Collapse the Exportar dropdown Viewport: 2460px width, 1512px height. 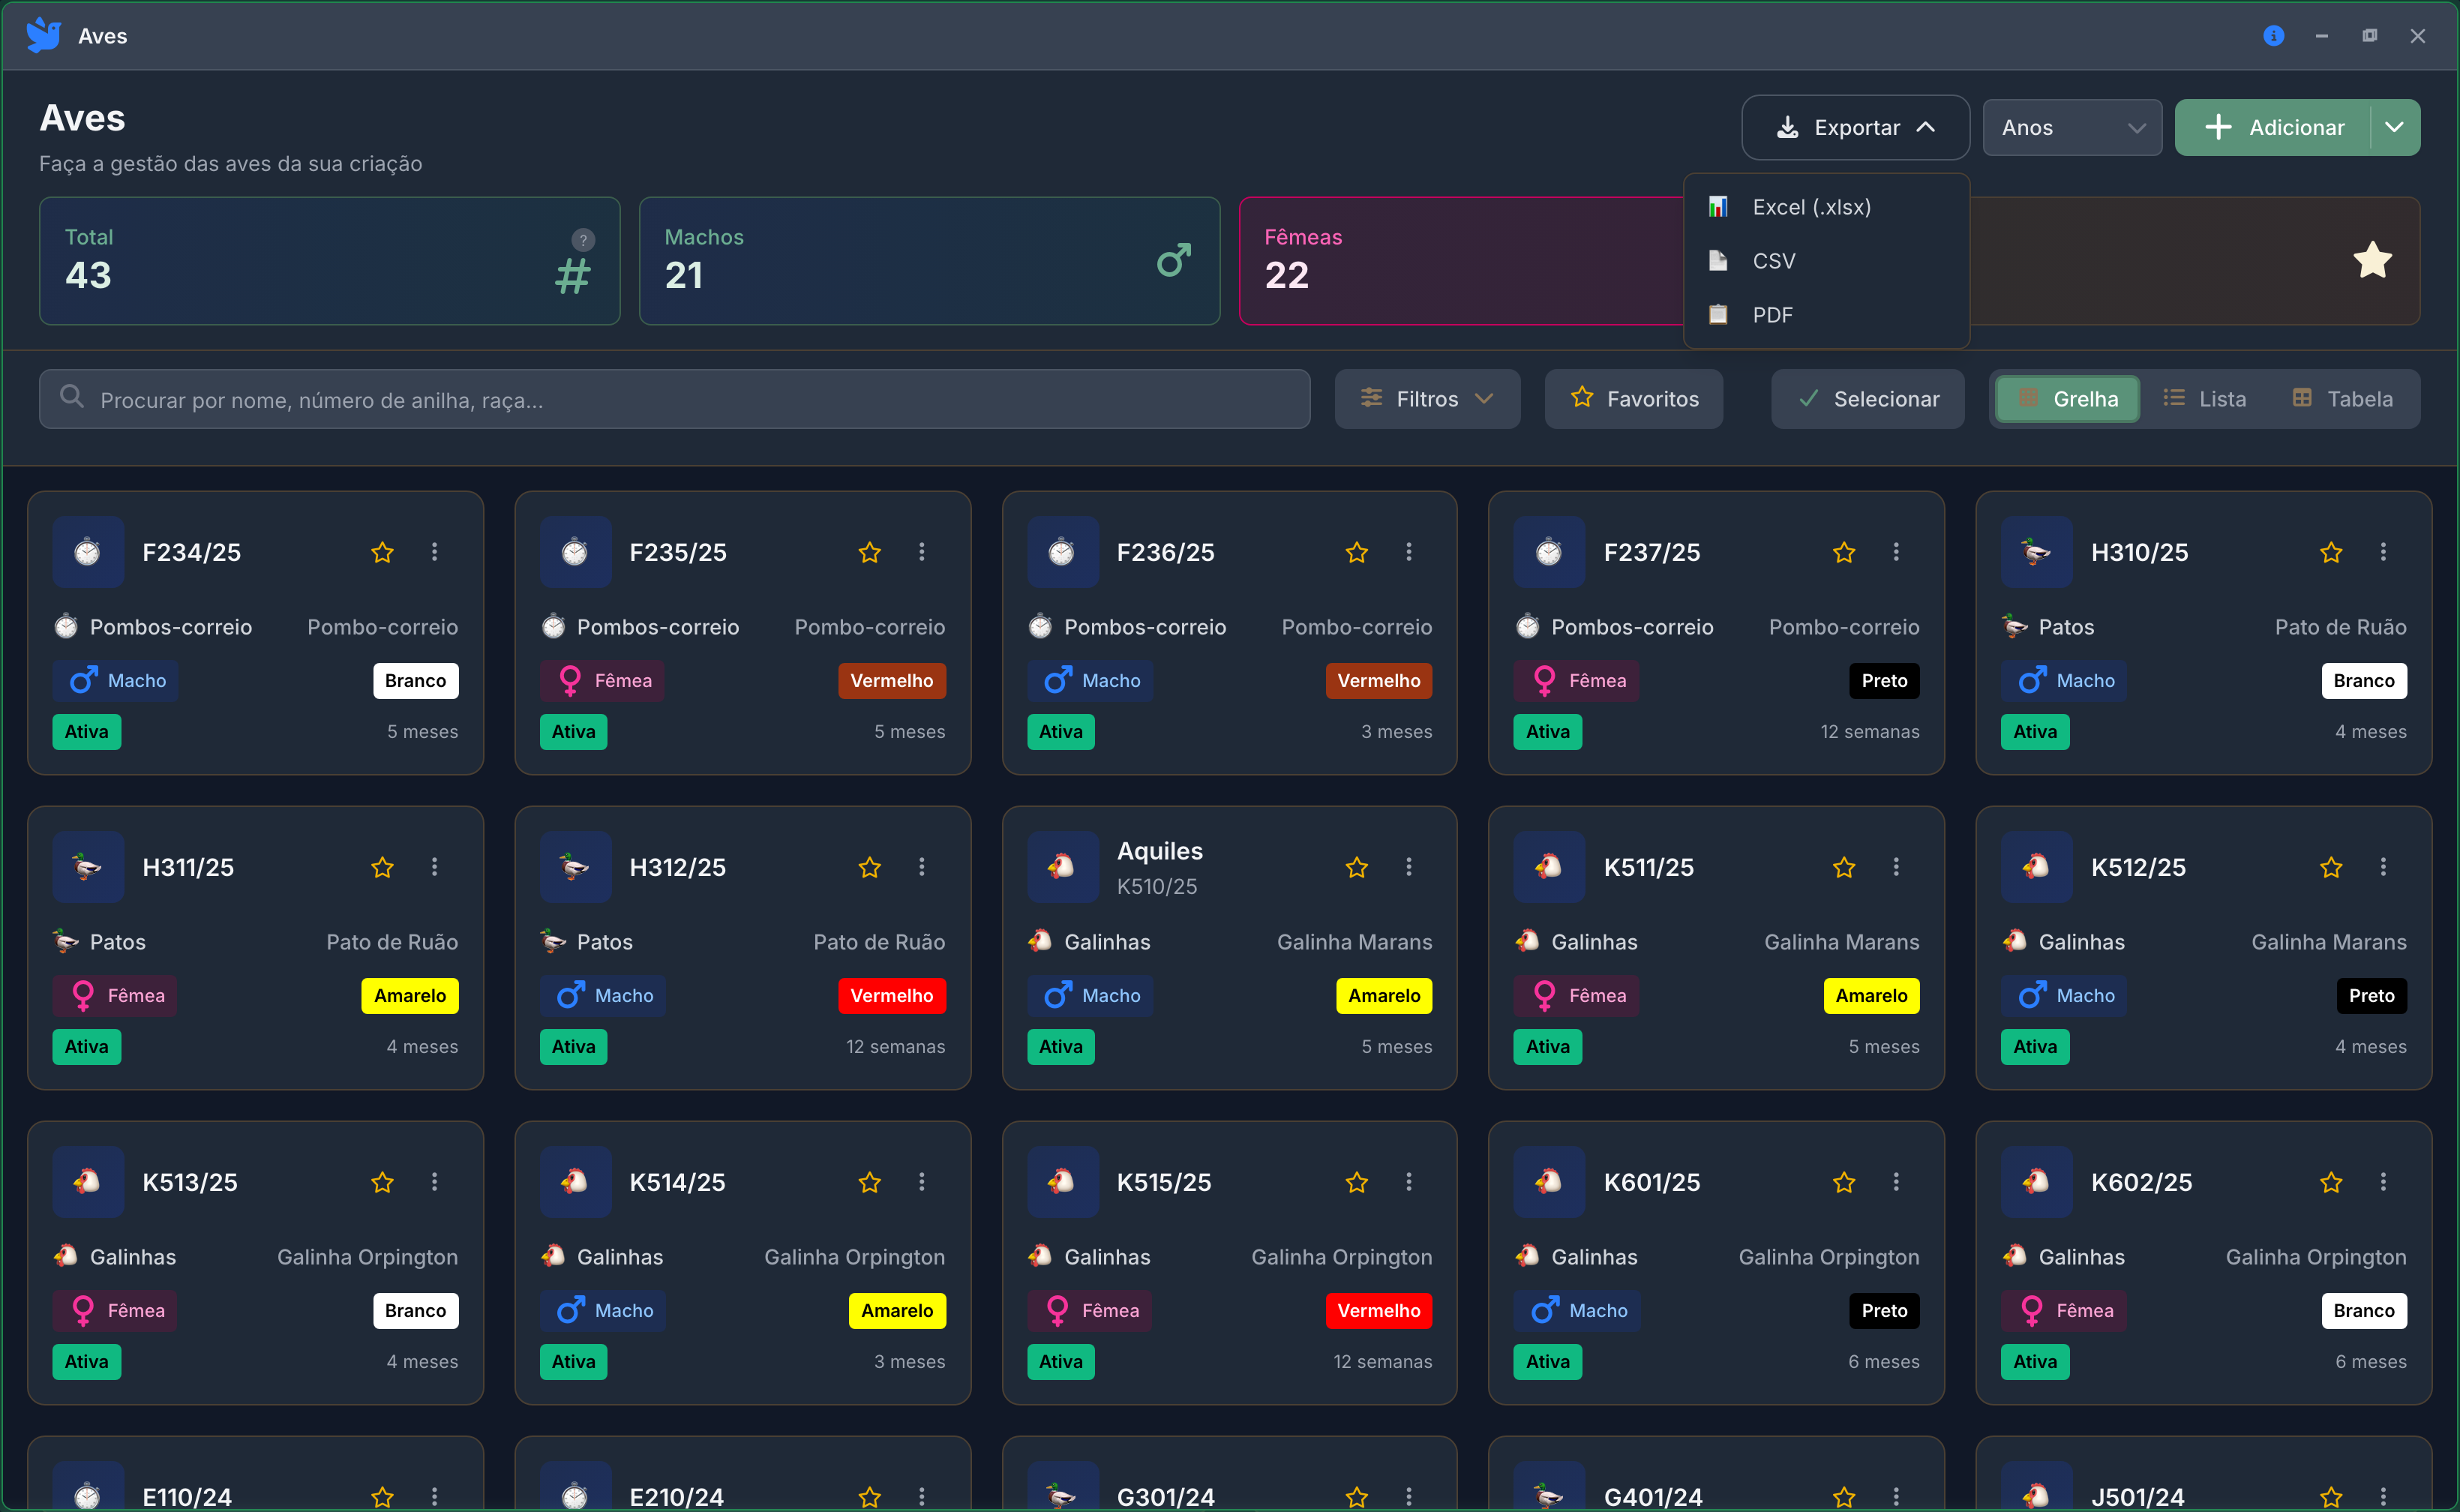pyautogui.click(x=1856, y=128)
